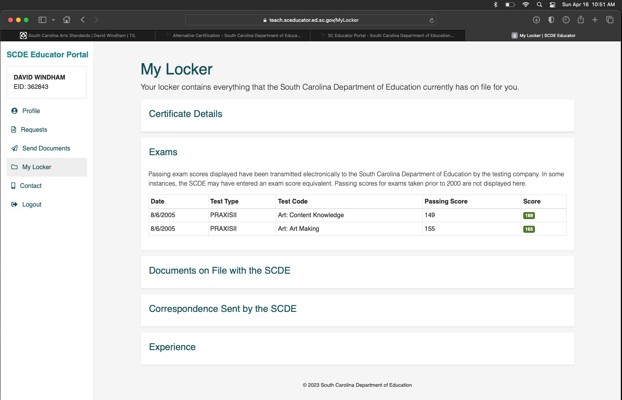
Task: Expand Correspondence Sent by the SCDE
Action: click(223, 309)
